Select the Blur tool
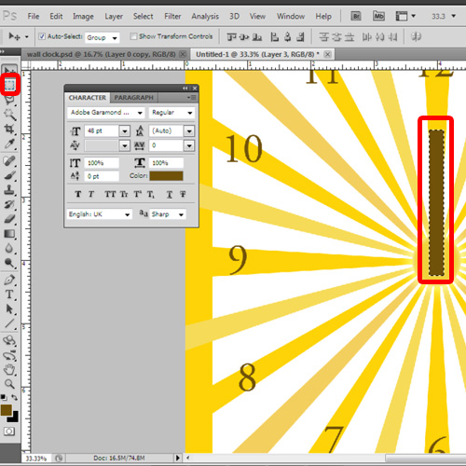The width and height of the screenshot is (466, 466). tap(9, 248)
